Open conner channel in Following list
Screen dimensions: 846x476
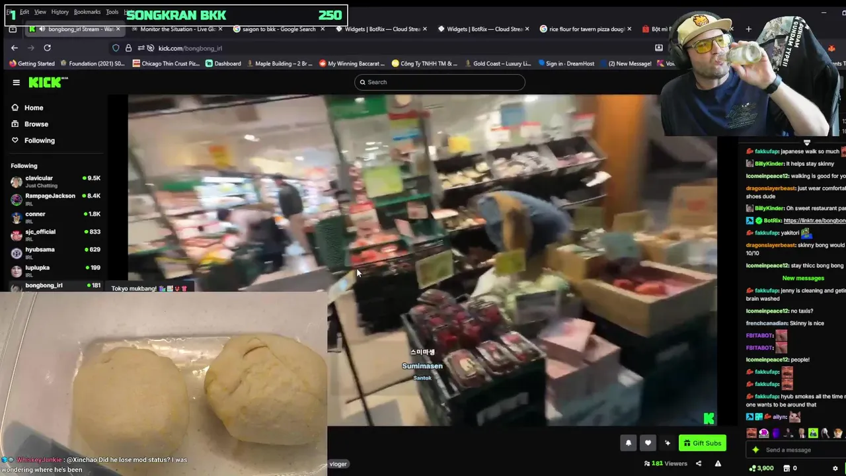point(56,217)
